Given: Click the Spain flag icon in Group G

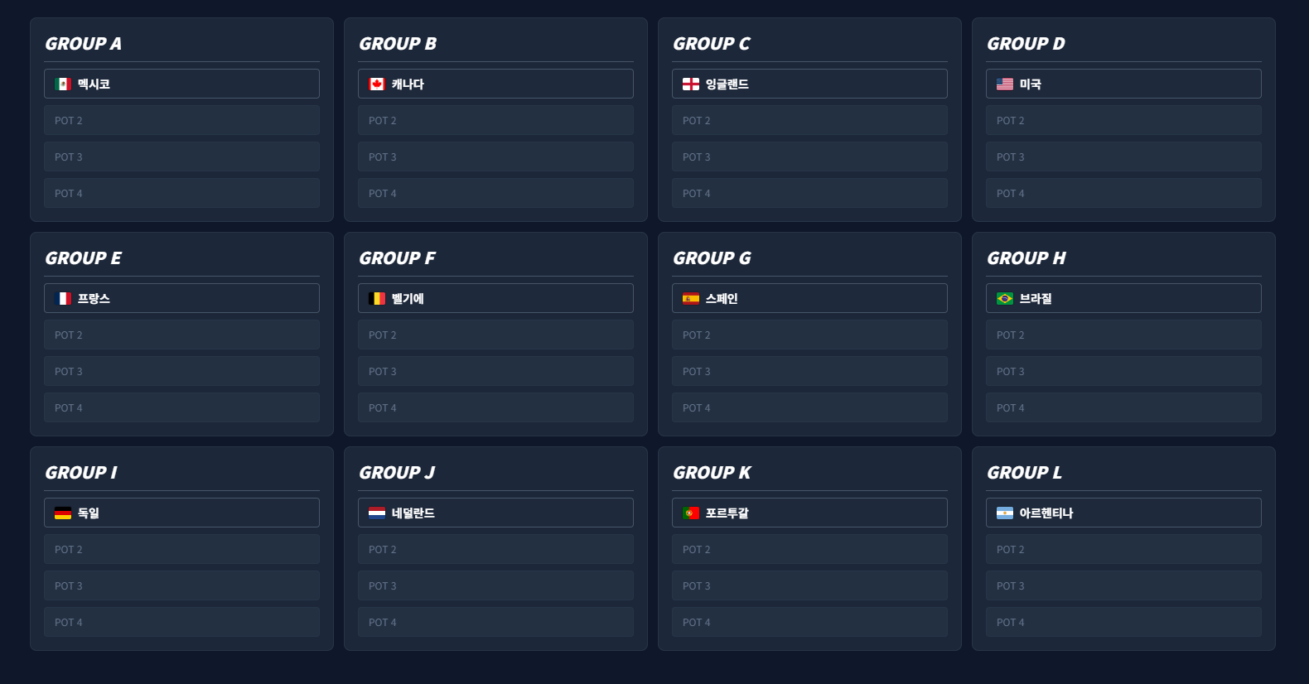Looking at the screenshot, I should [x=691, y=298].
